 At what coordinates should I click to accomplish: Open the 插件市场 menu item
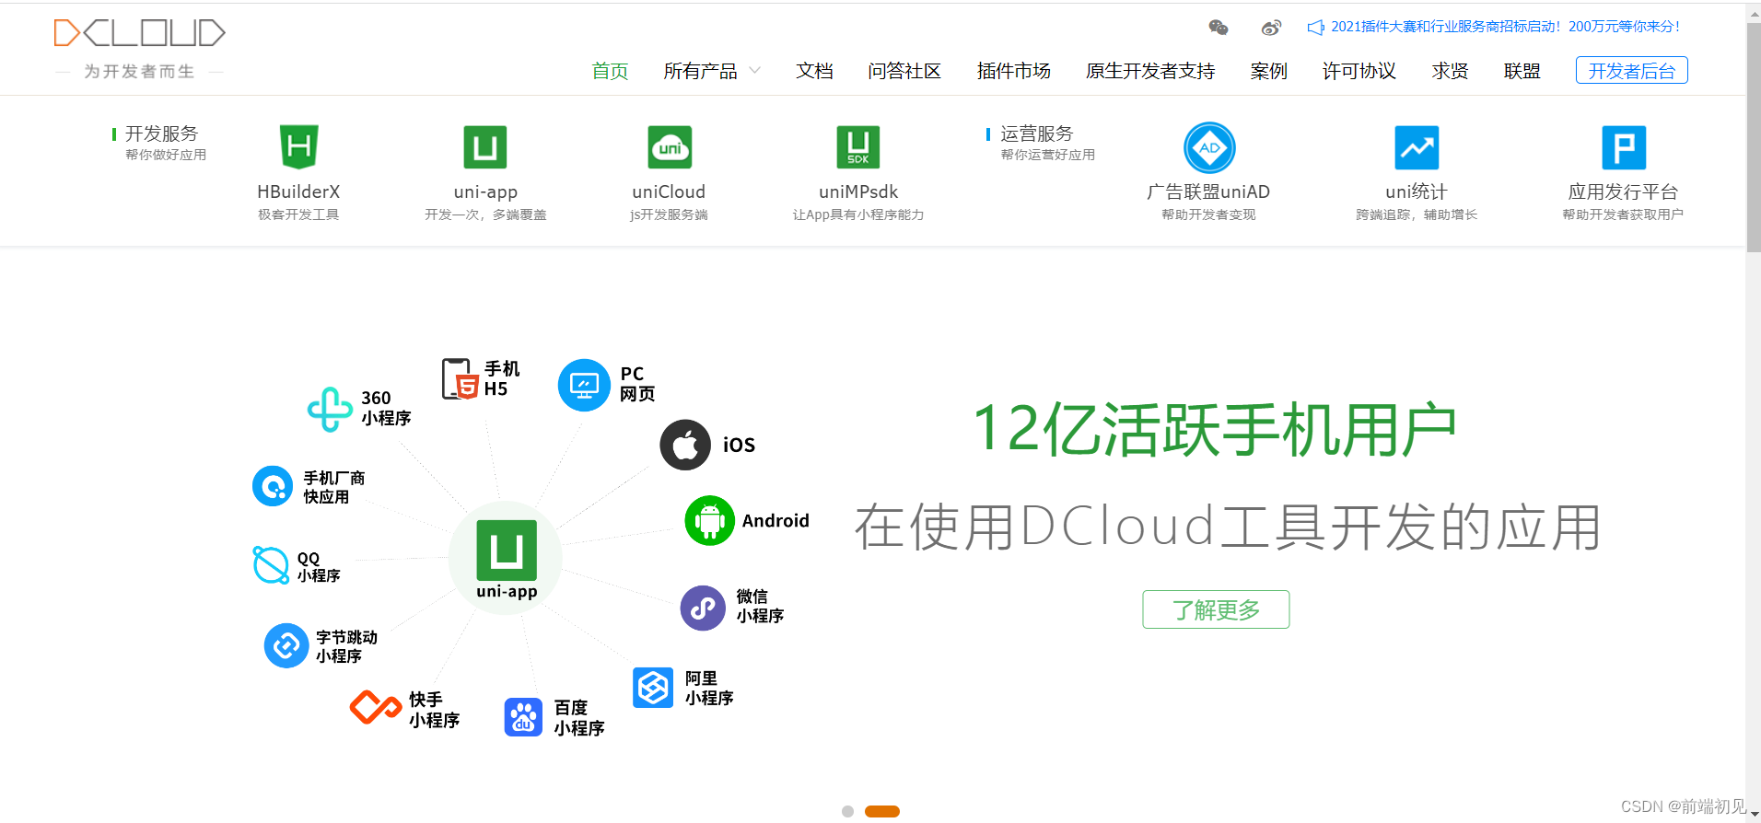point(1014,71)
